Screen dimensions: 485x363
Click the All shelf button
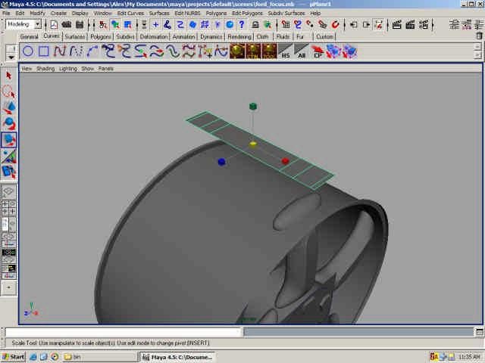302,52
